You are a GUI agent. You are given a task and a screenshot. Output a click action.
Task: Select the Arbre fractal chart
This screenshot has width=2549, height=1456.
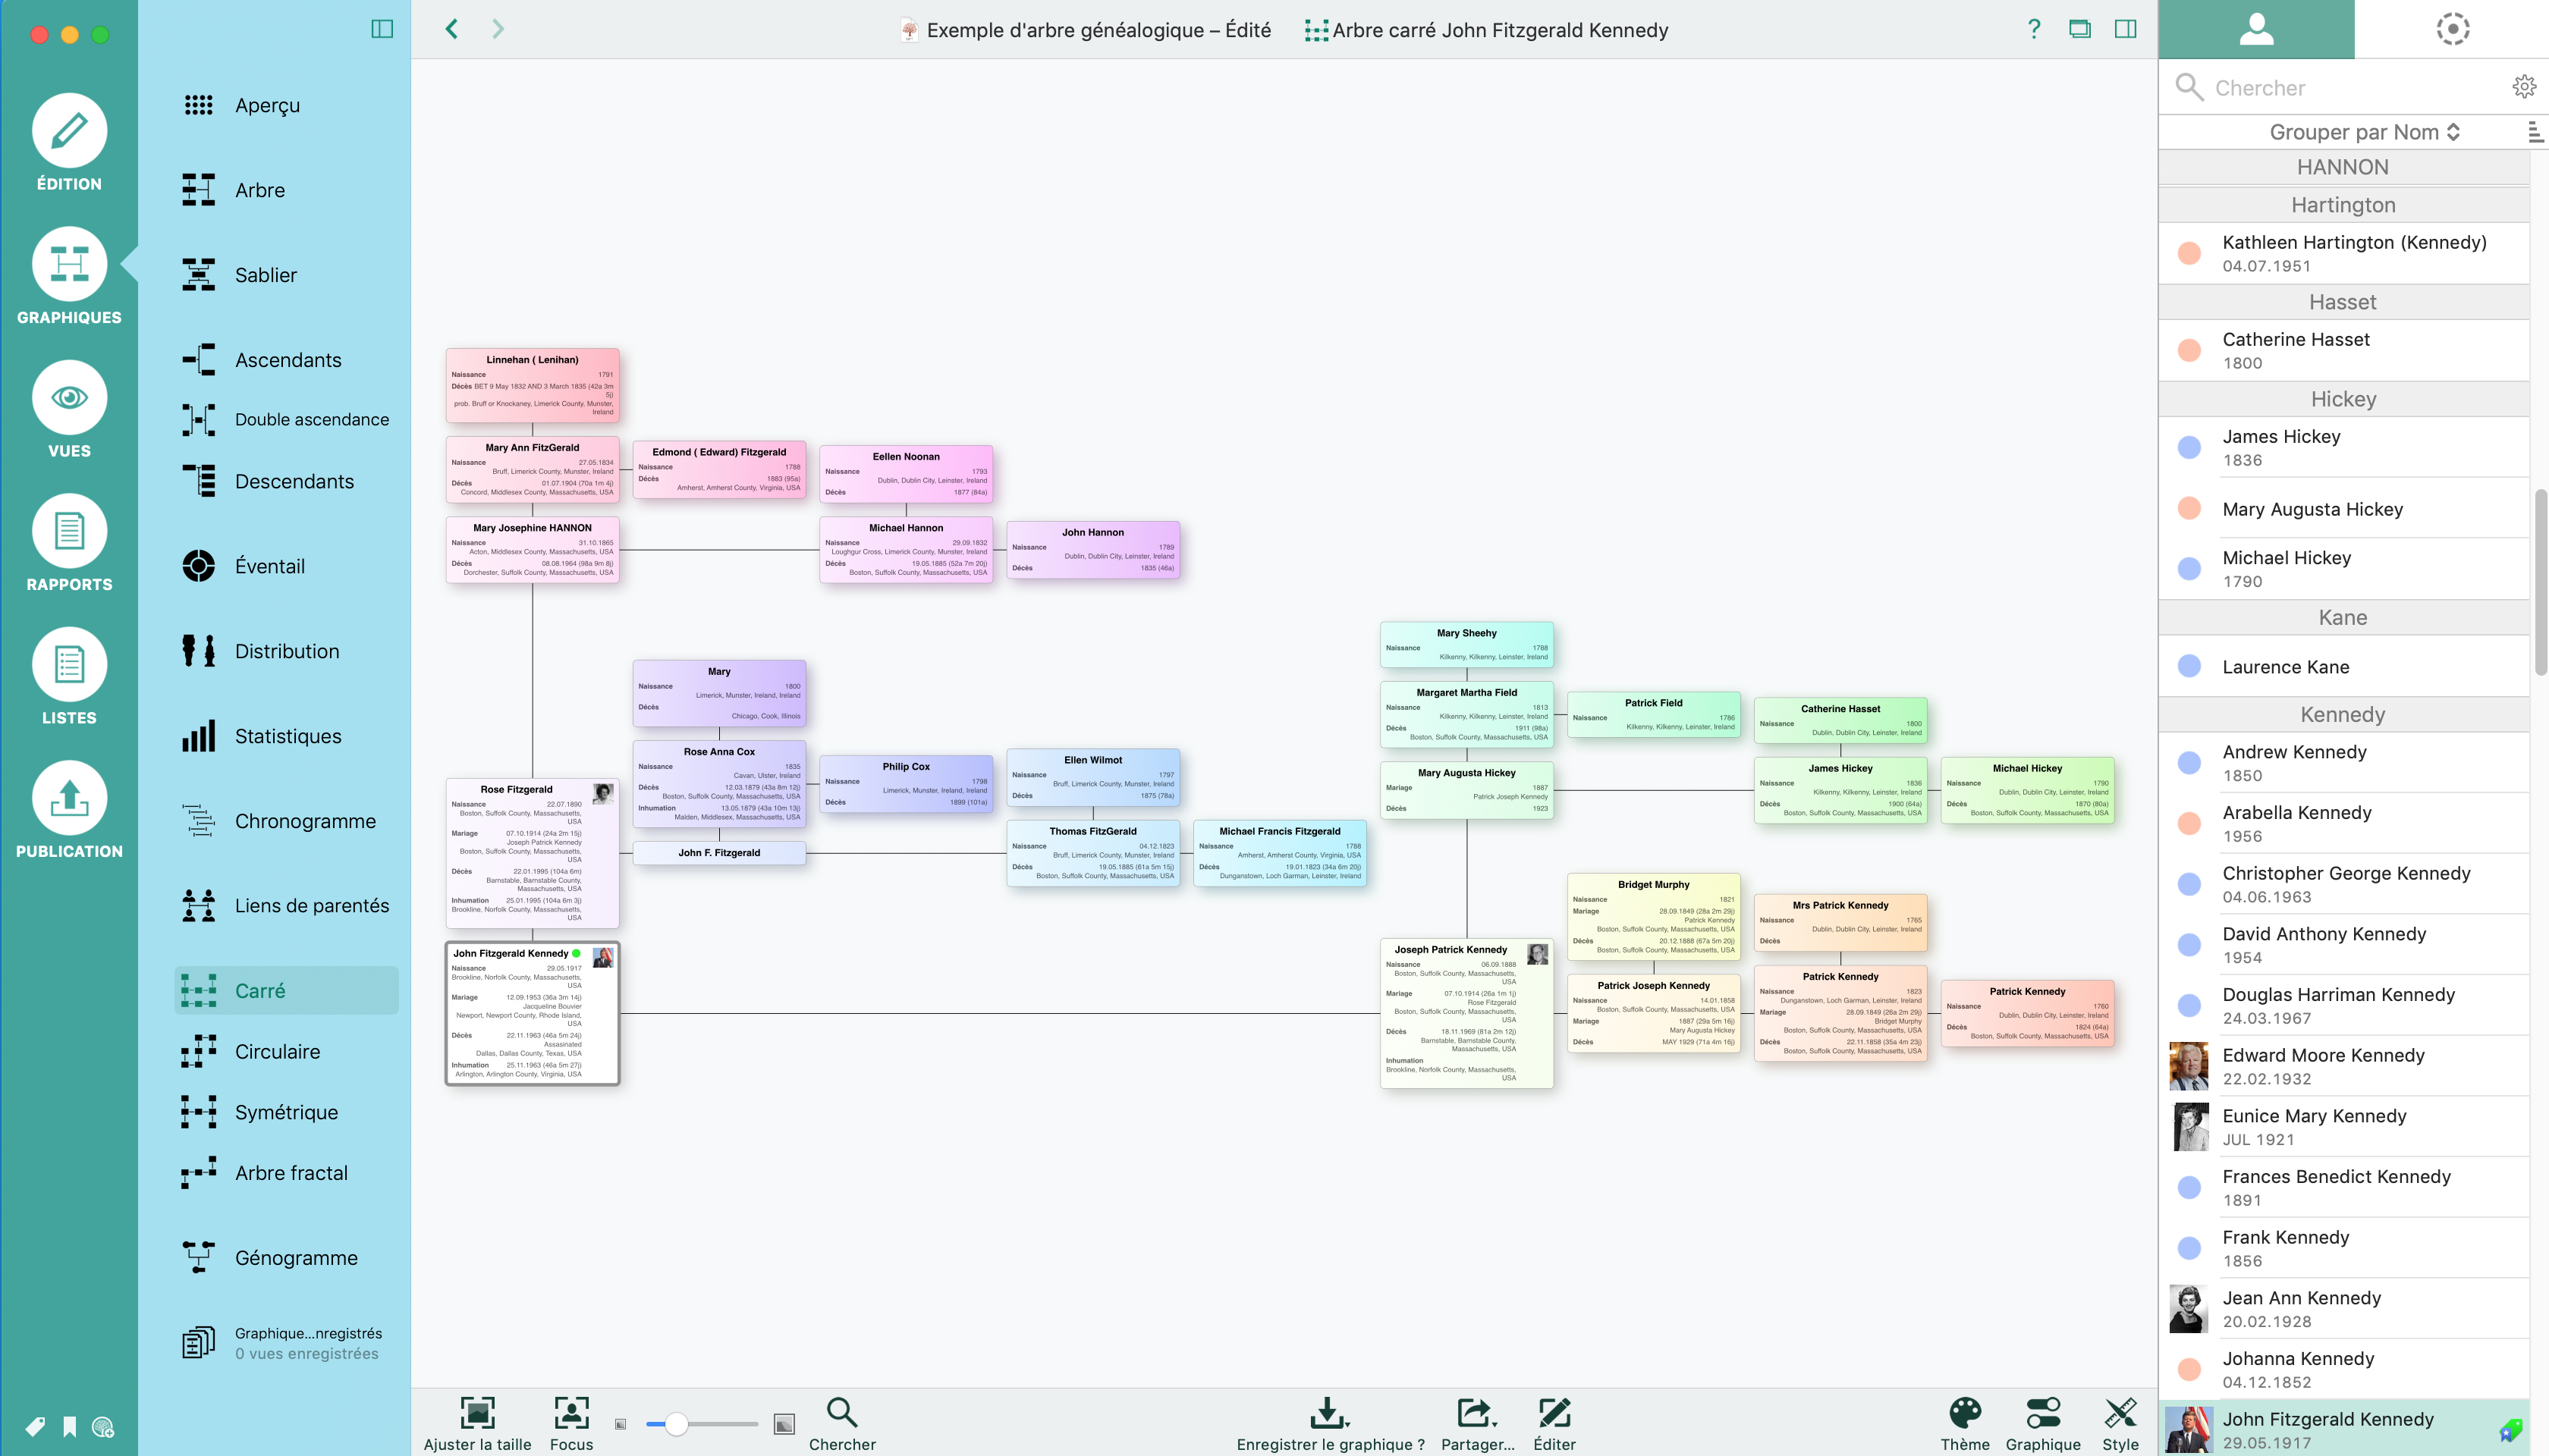tap(286, 1173)
